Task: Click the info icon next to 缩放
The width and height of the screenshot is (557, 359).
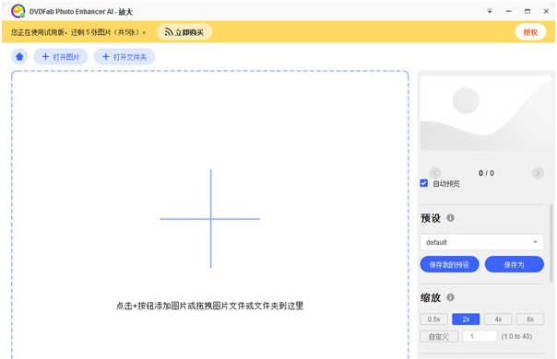Action: click(x=450, y=297)
